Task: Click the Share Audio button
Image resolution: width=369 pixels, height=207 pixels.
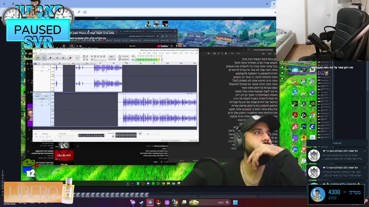Action: point(124,56)
